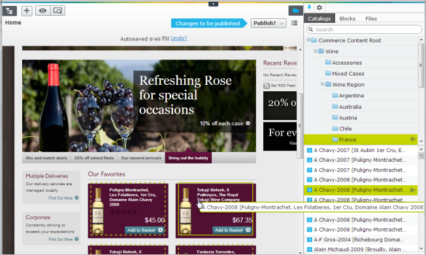426x255 pixels.
Task: Switch to the Files tab
Action: click(x=371, y=18)
